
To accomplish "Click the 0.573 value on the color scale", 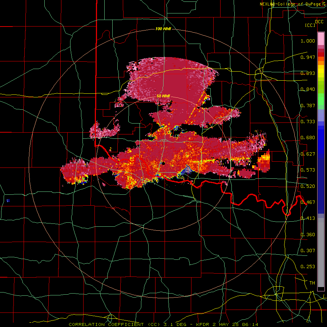I will pos(308,170).
